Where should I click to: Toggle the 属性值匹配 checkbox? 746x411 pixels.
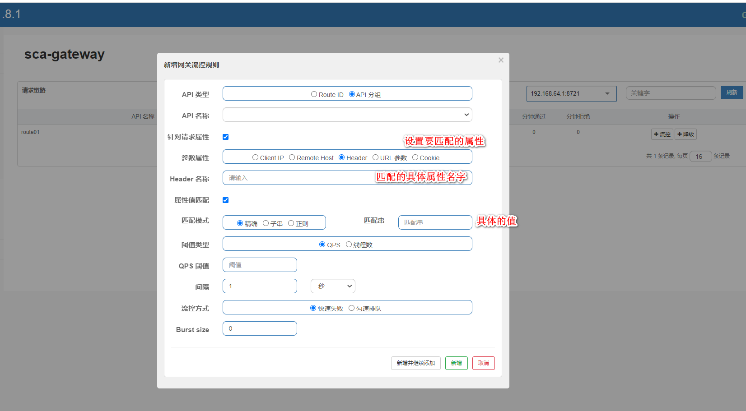click(x=226, y=200)
